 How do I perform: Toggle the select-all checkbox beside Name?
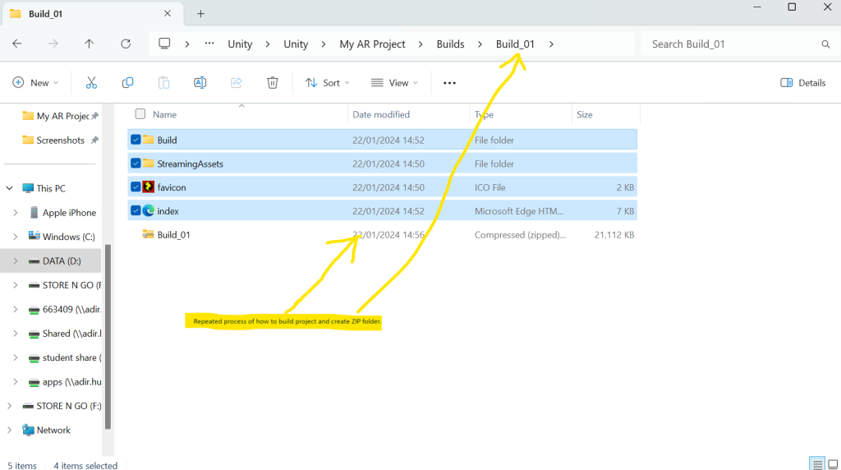click(140, 115)
